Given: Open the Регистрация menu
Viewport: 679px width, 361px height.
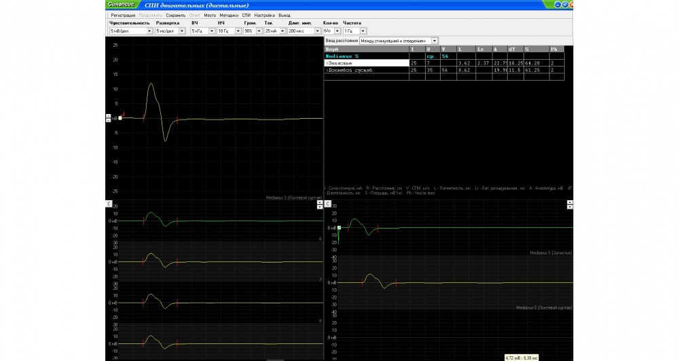Looking at the screenshot, I should [123, 14].
